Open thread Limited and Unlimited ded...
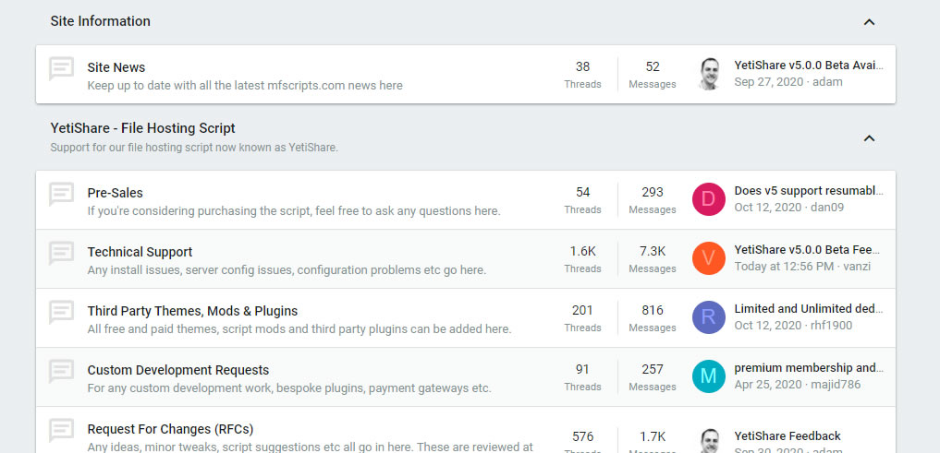 (x=809, y=309)
